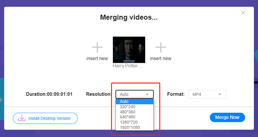Click Install Desktop Version button

45,118
